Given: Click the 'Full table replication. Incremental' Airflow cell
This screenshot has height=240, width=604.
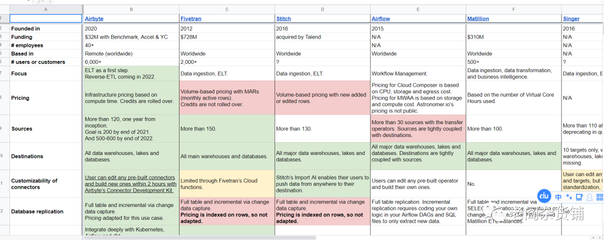Looking at the screenshot, I should 418,211.
